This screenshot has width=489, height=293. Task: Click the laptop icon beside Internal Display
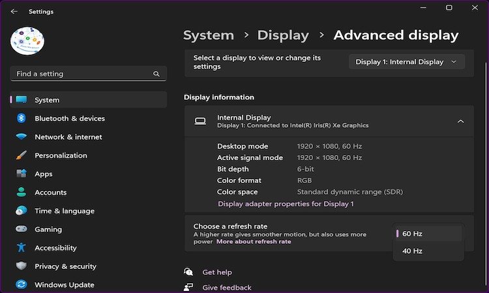click(x=200, y=121)
